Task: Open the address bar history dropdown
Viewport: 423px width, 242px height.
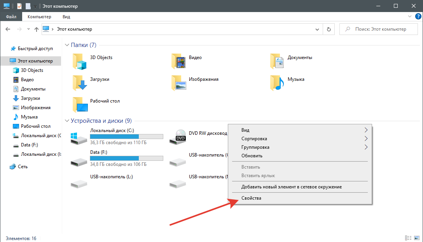Action: 317,30
